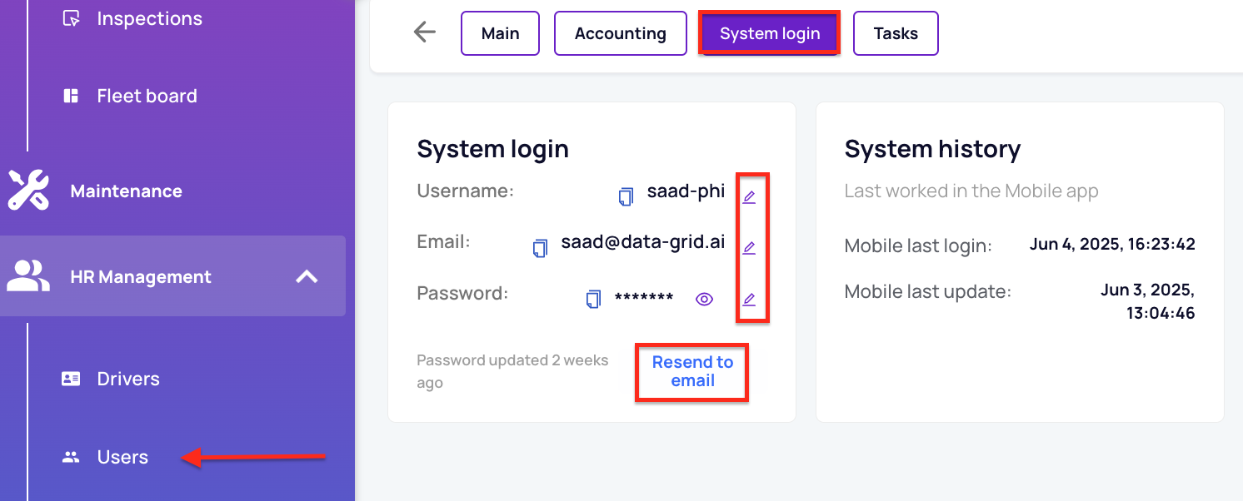The width and height of the screenshot is (1243, 501).
Task: Open the Tasks tab
Action: tap(896, 33)
